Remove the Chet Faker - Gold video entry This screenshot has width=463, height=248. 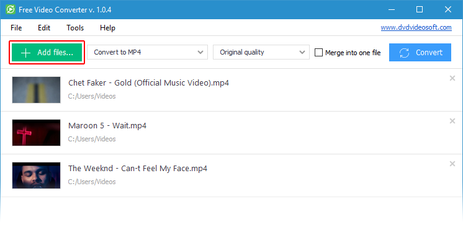[452, 78]
